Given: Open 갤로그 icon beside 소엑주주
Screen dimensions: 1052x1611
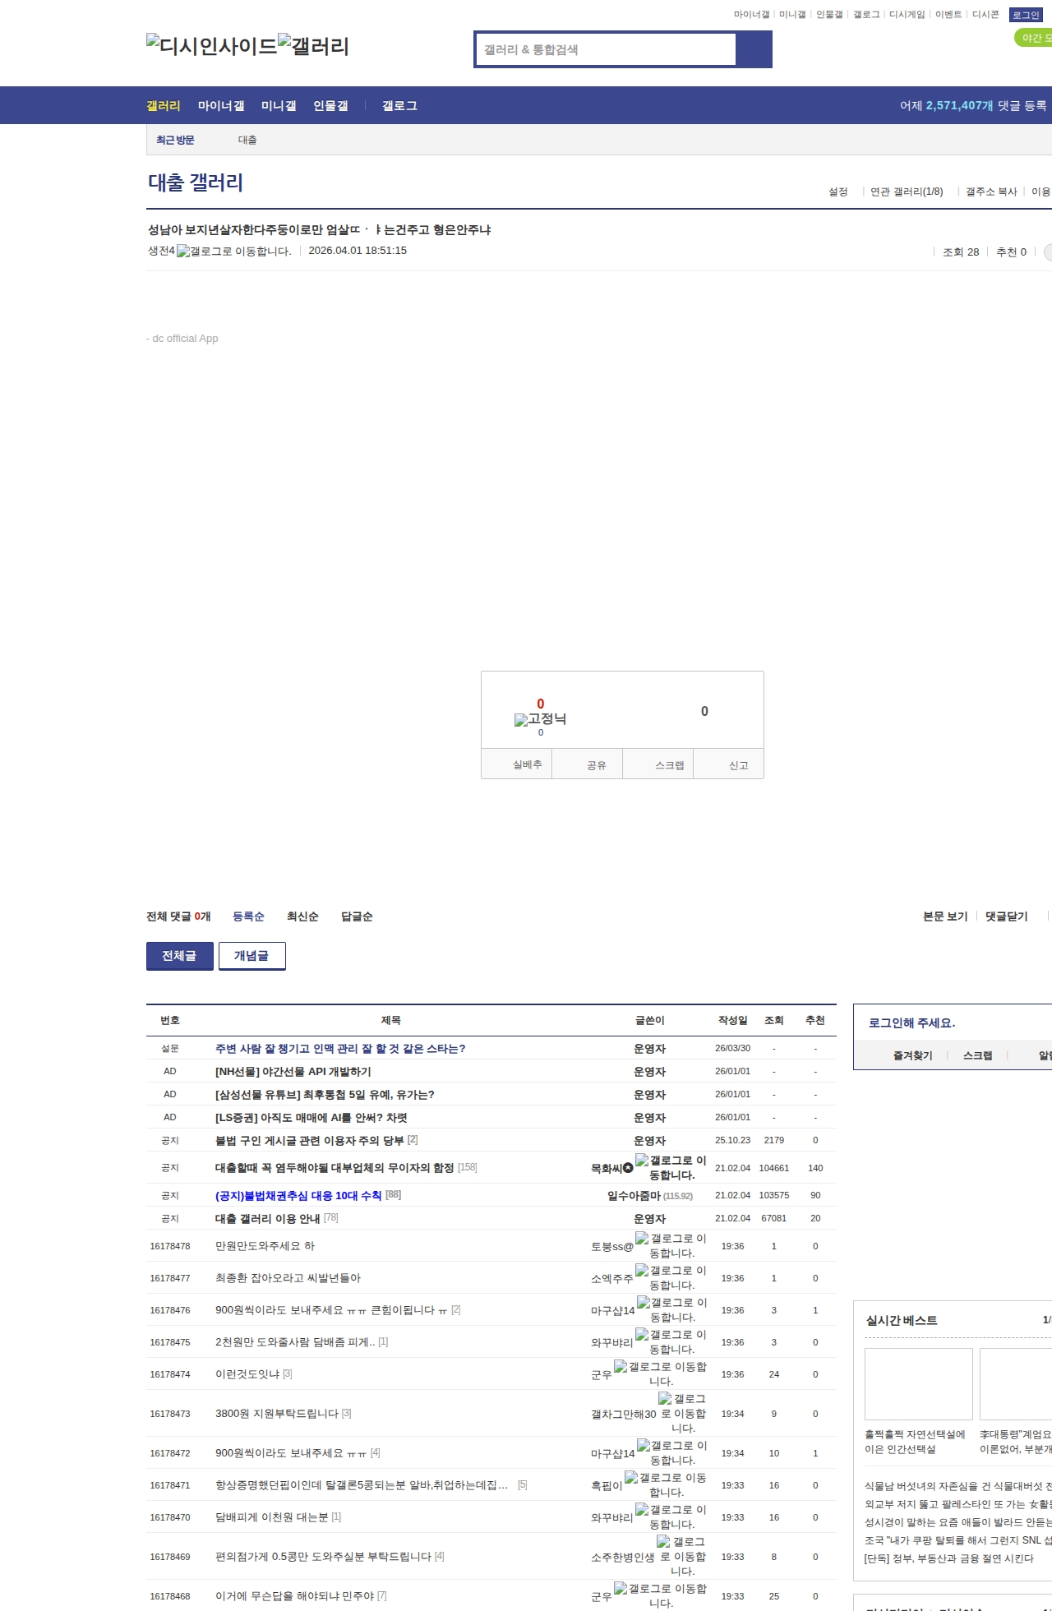Looking at the screenshot, I should pos(671,1277).
